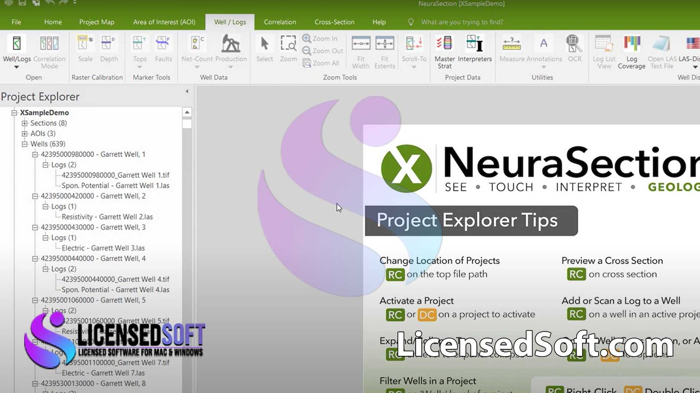Open LAS Text File
Screen dimensions: 700x393
click(662, 52)
